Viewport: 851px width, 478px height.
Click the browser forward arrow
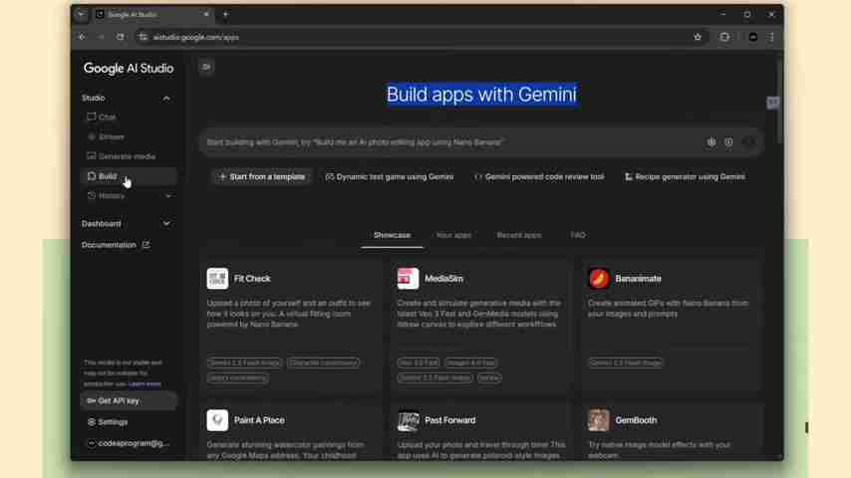[101, 37]
